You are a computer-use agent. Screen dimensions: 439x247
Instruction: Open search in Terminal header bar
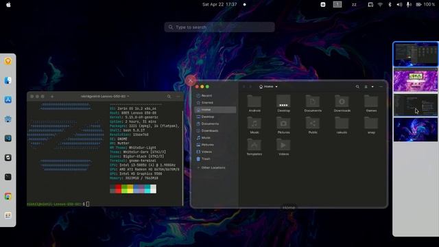pos(169,96)
